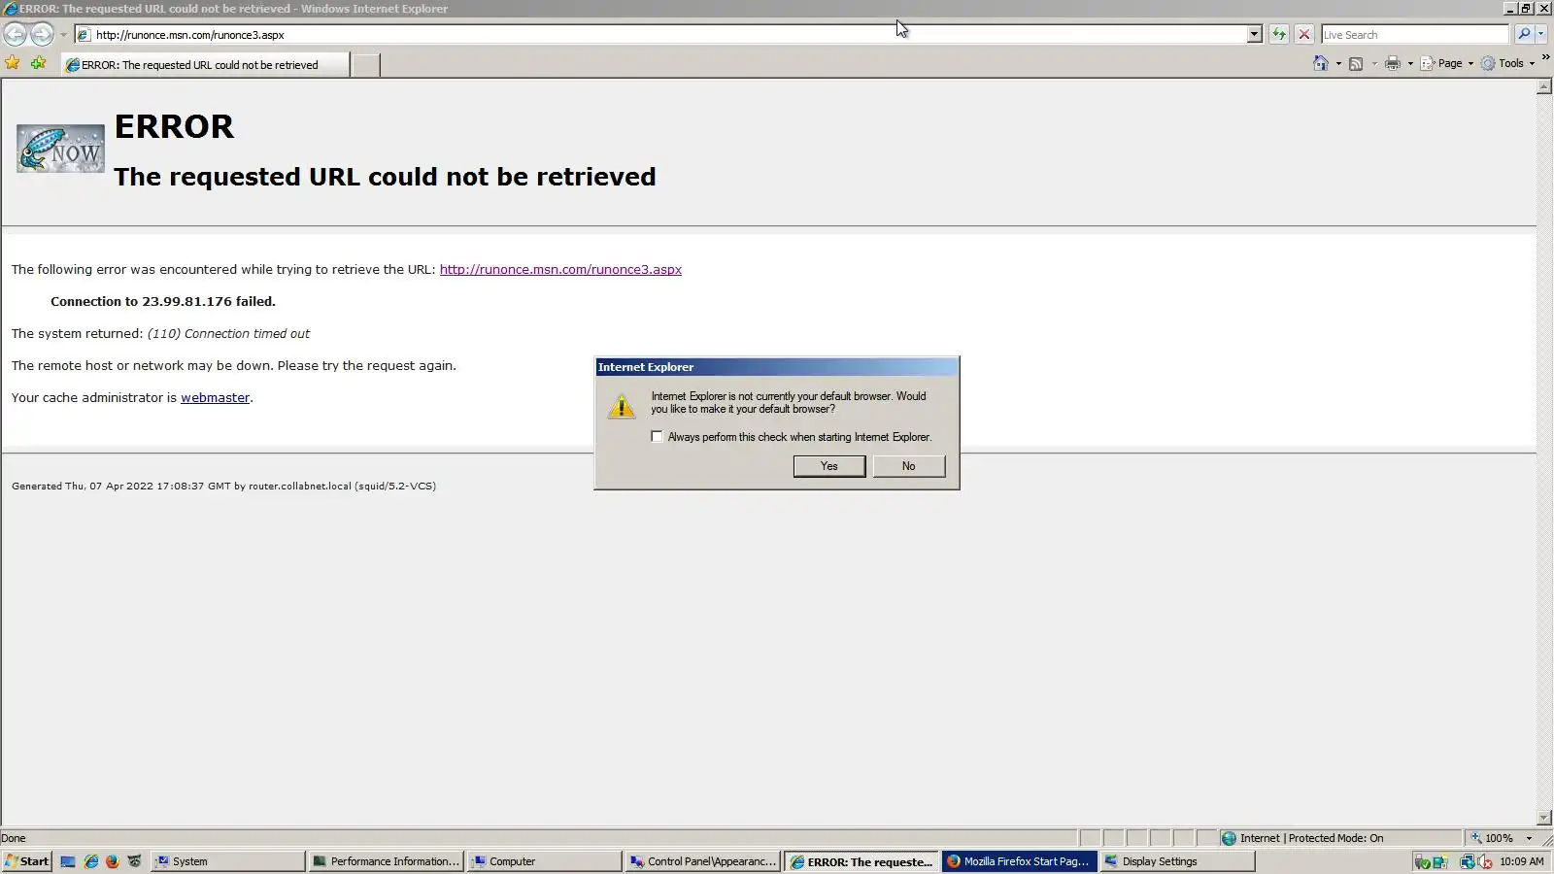Click the 10:09 AM system clock

pos(1521,861)
